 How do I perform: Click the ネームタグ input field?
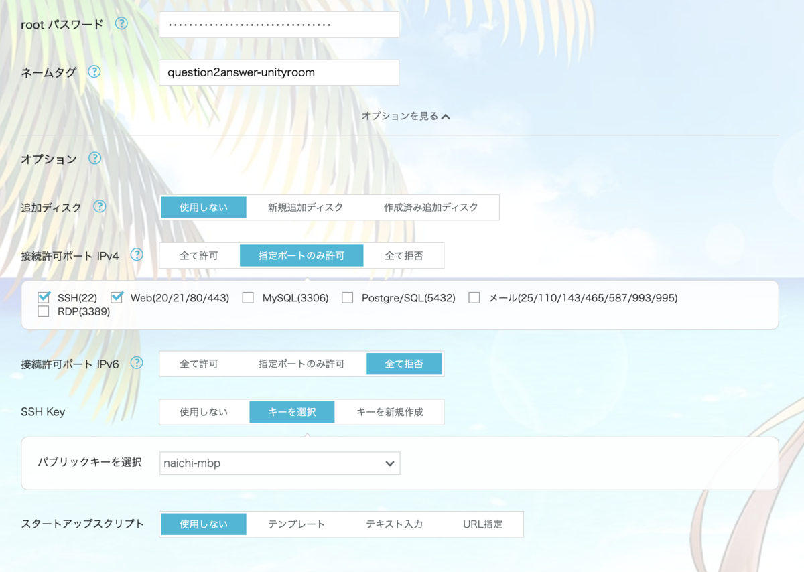(x=279, y=72)
